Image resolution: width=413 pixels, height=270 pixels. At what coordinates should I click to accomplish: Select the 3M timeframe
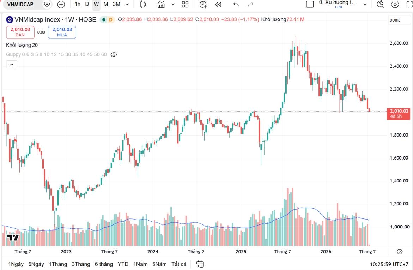pyautogui.click(x=116, y=4)
